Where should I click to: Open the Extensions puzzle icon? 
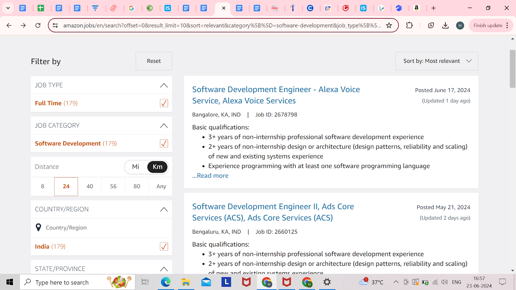pos(410,25)
